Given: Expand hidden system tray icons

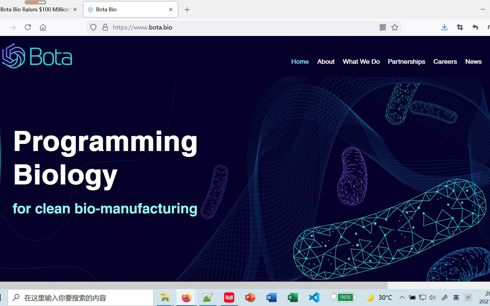Looking at the screenshot, I should coord(402,297).
